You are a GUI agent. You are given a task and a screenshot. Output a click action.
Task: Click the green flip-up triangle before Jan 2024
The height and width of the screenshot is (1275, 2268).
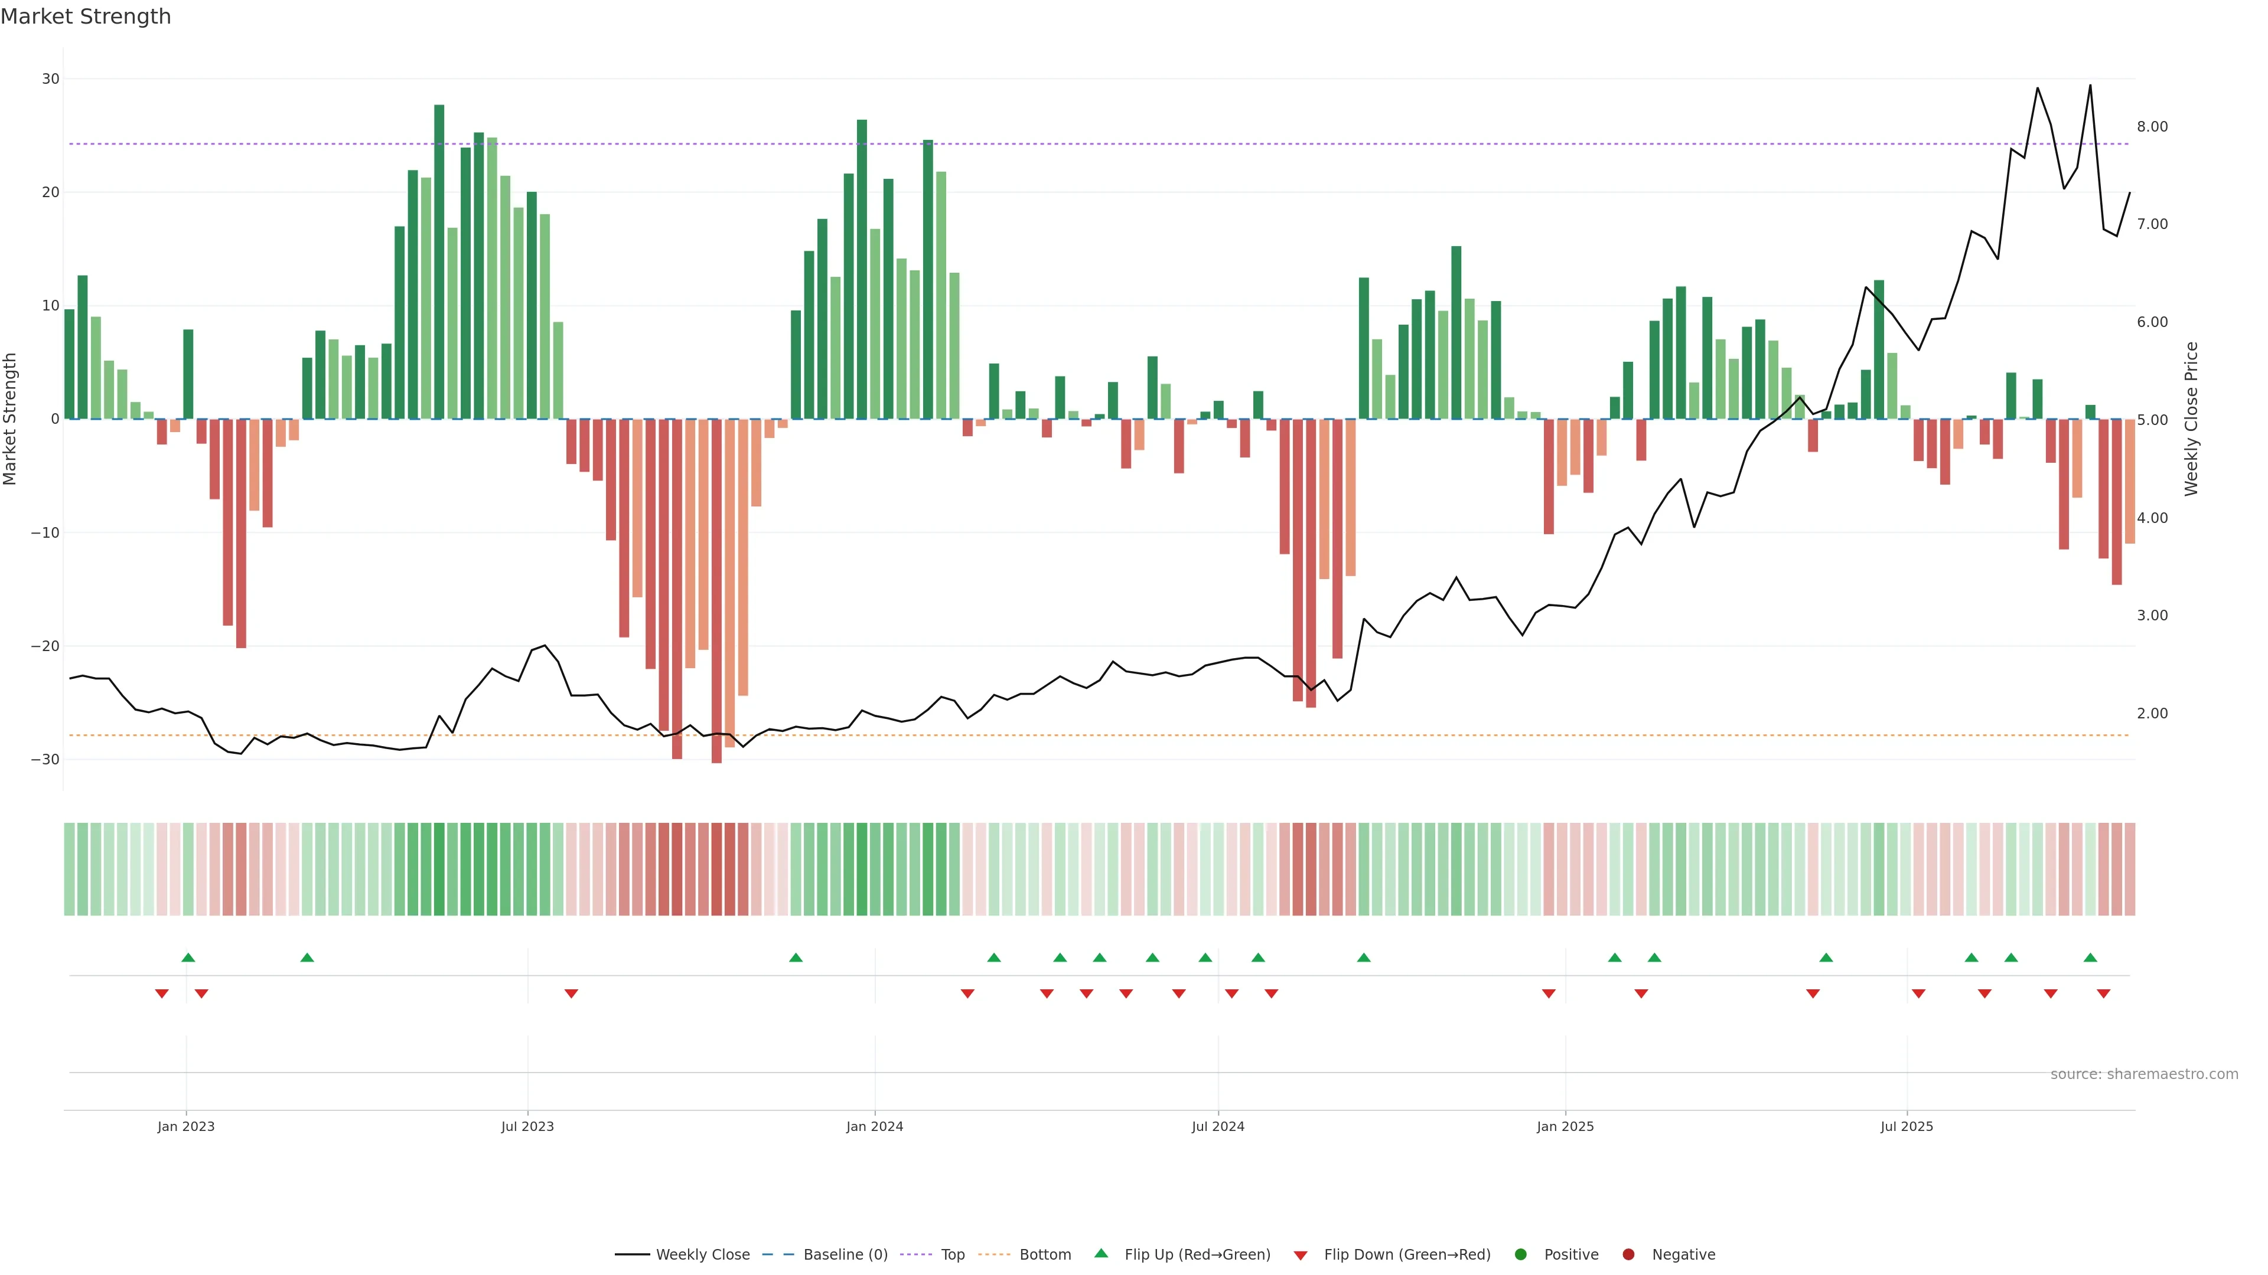796,957
